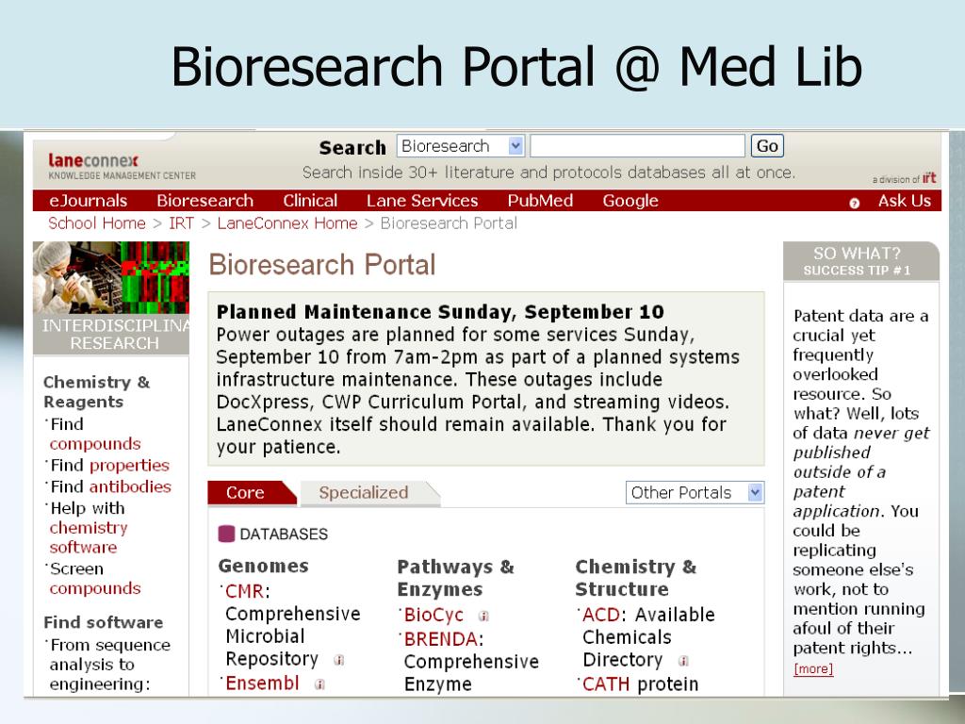Open the chemistry software help link
This screenshot has width=965, height=724.
[x=89, y=537]
